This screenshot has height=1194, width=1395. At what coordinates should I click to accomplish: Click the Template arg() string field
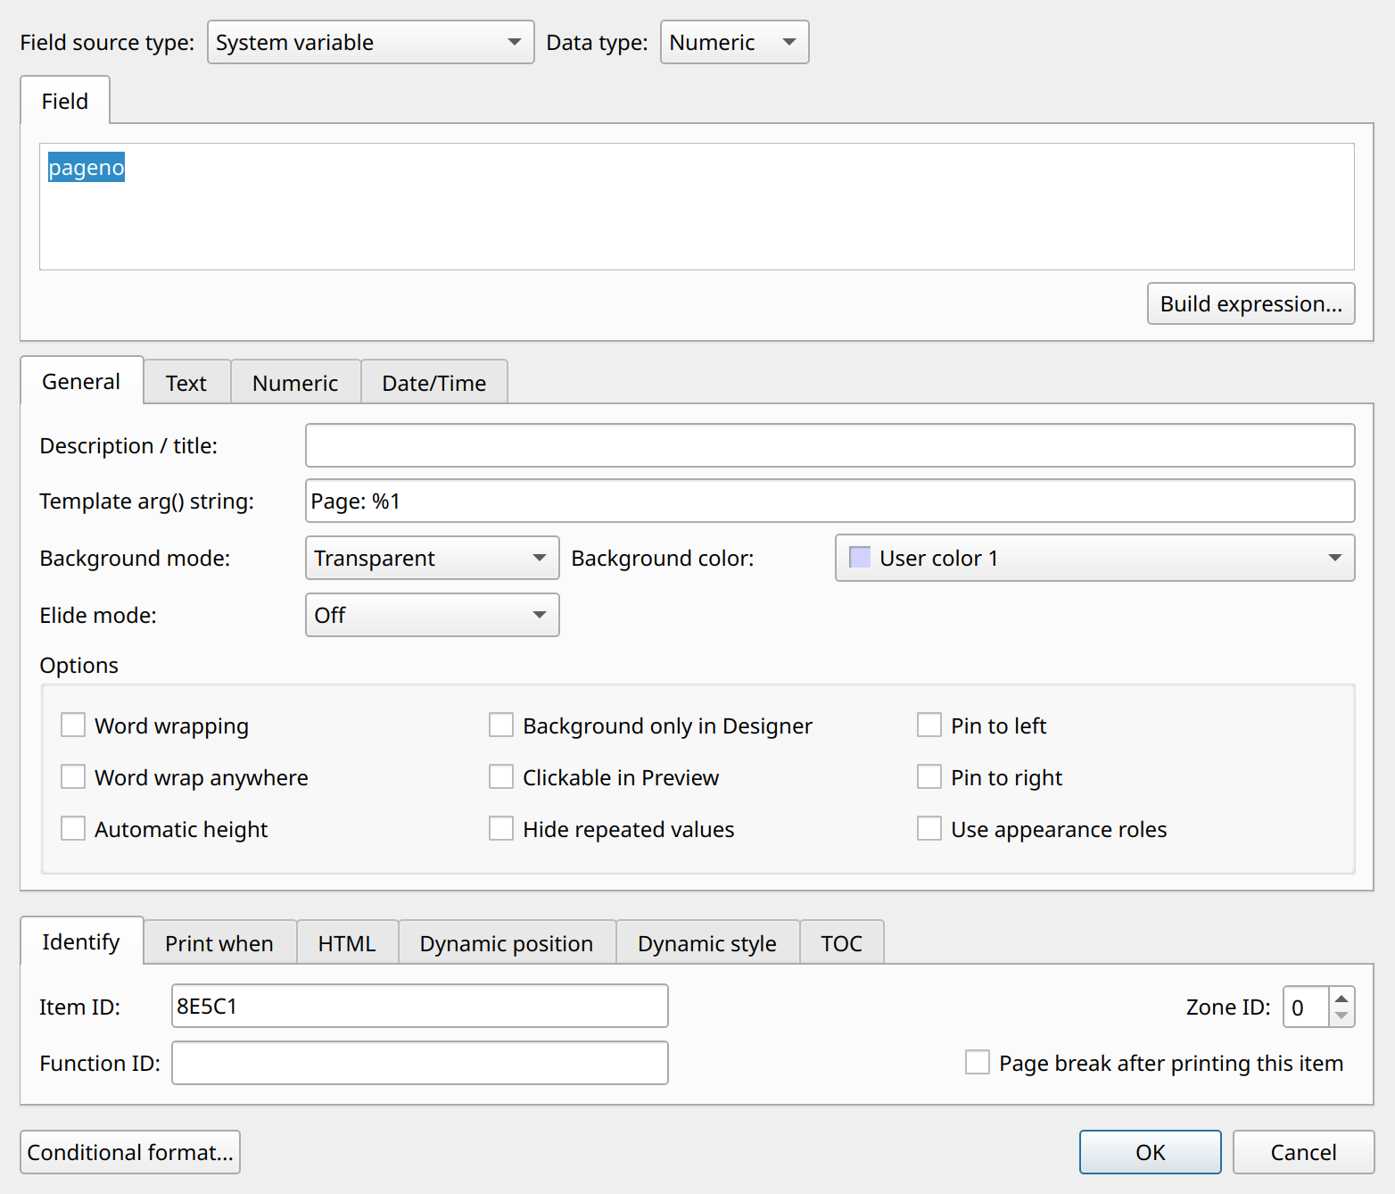pyautogui.click(x=830, y=501)
